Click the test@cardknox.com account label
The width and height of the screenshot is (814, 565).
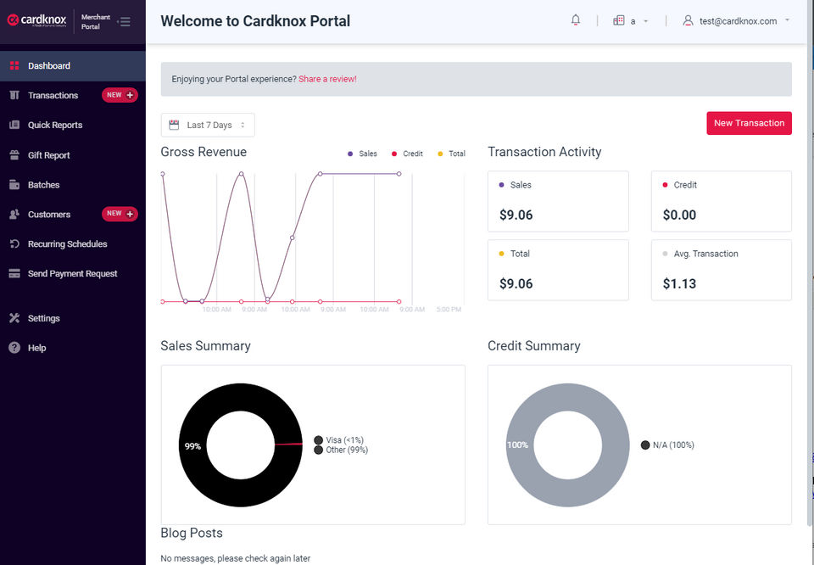(x=738, y=20)
